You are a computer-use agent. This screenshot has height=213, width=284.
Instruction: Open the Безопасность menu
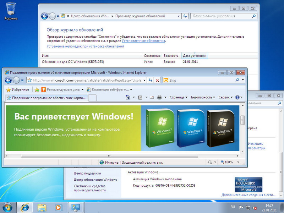pos(203,97)
